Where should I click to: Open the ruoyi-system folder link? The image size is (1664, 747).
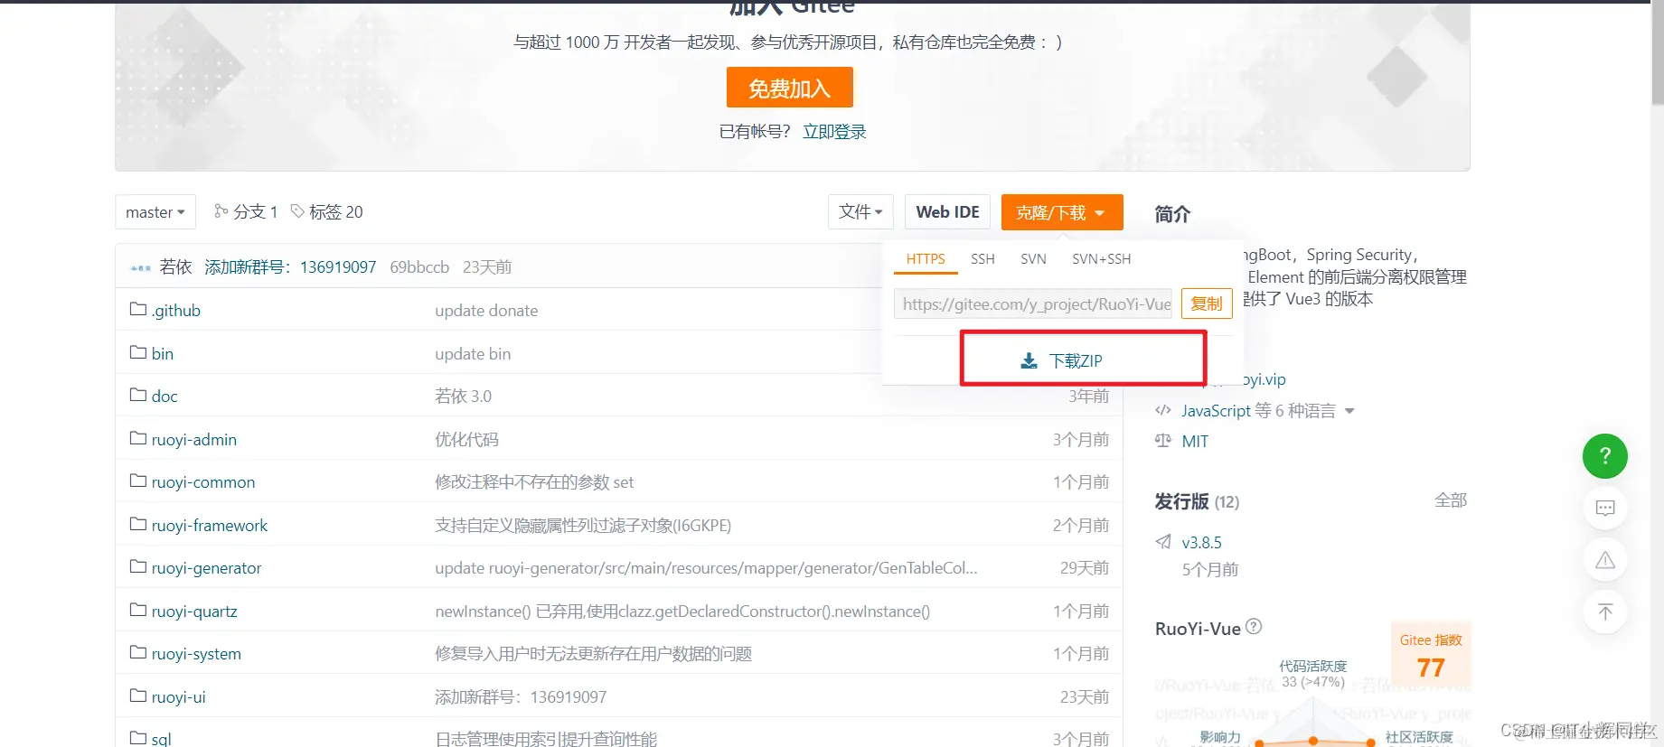(x=196, y=654)
